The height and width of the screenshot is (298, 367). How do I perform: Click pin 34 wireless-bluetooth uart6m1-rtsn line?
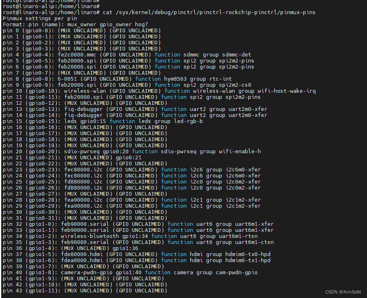click(130, 236)
